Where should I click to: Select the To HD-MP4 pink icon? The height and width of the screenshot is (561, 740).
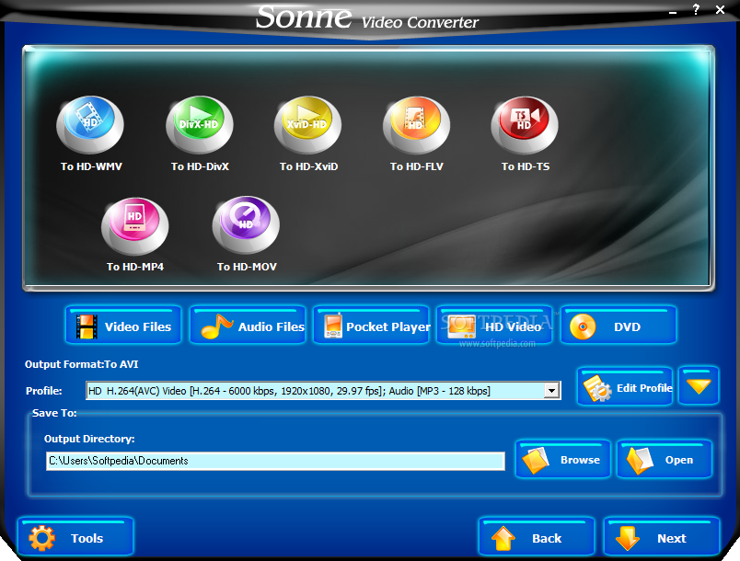point(135,226)
